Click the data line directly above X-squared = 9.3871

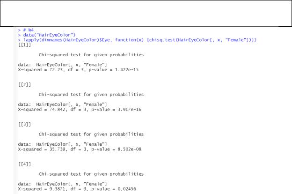click(x=62, y=184)
